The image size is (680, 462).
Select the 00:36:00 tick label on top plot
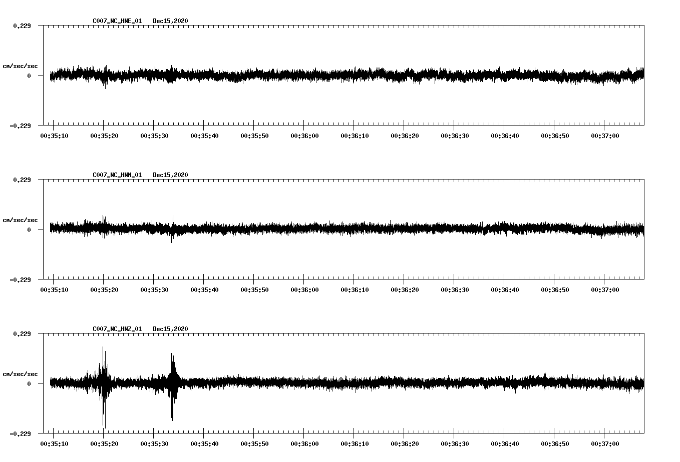pyautogui.click(x=303, y=134)
